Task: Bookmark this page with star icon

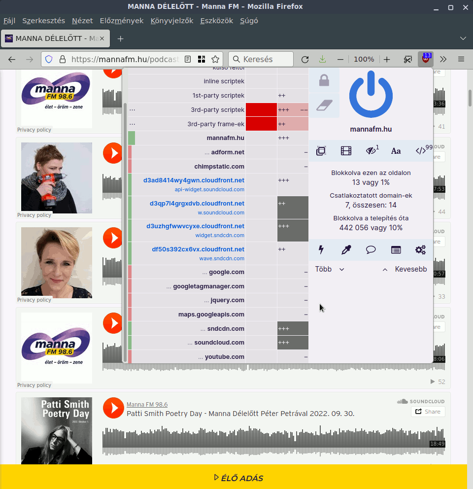Action: coord(215,59)
